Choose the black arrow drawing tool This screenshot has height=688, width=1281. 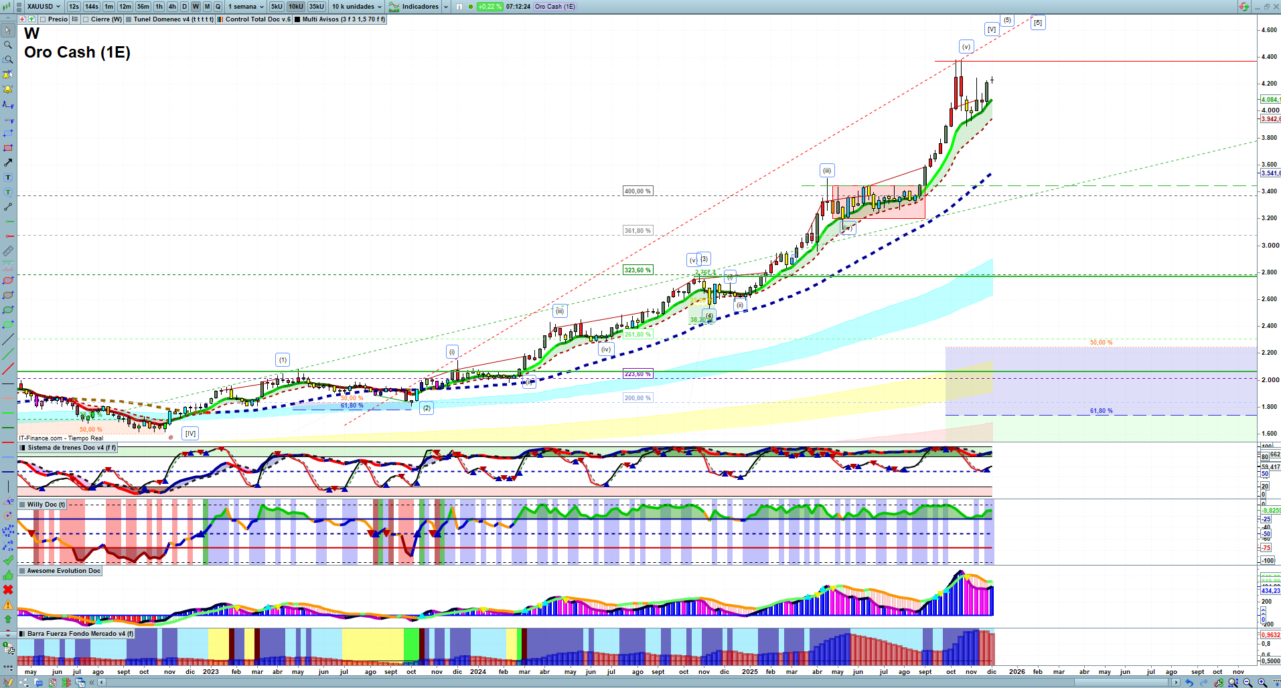pyautogui.click(x=8, y=163)
